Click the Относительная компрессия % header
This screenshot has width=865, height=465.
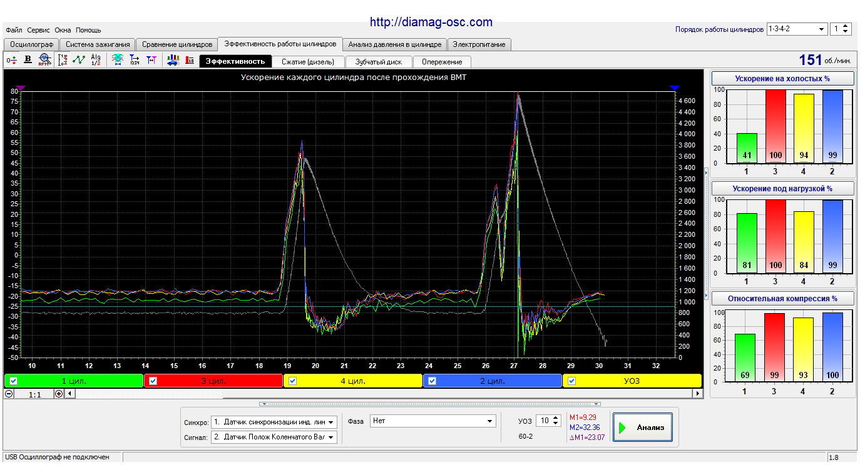[783, 298]
